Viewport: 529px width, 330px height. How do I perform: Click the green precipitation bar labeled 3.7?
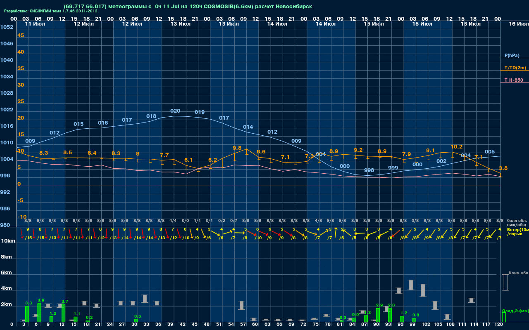pos(64,313)
